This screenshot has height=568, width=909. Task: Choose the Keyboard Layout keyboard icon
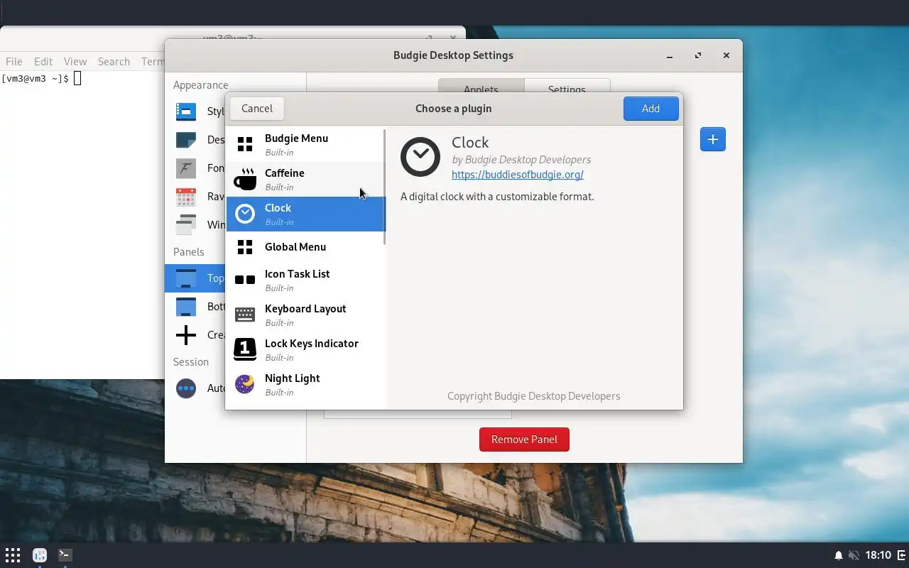245,315
